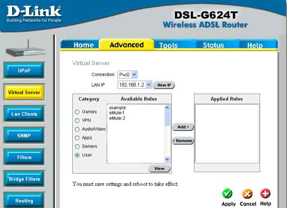Screen dimensions: 287x208
Task: Click the New IP button
Action: (x=164, y=85)
